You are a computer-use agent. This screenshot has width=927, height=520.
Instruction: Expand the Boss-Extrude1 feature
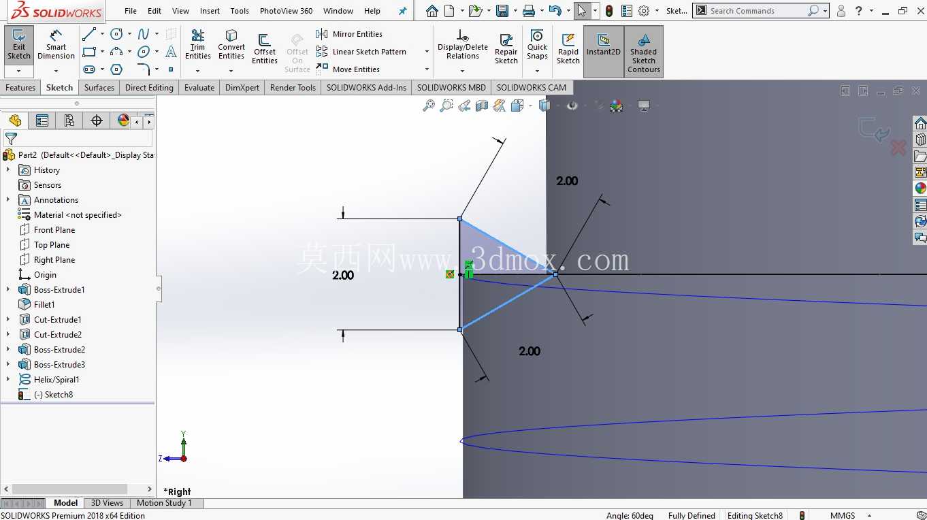point(8,290)
